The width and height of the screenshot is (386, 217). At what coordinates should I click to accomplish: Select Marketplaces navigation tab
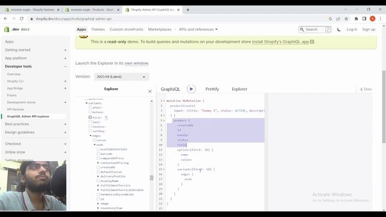coord(159,30)
